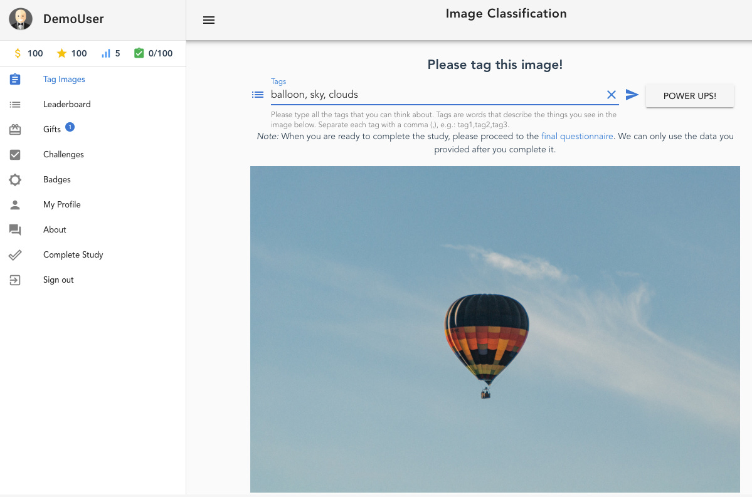The height and width of the screenshot is (497, 752).
Task: Click the POWER UPS! button
Action: click(x=690, y=96)
